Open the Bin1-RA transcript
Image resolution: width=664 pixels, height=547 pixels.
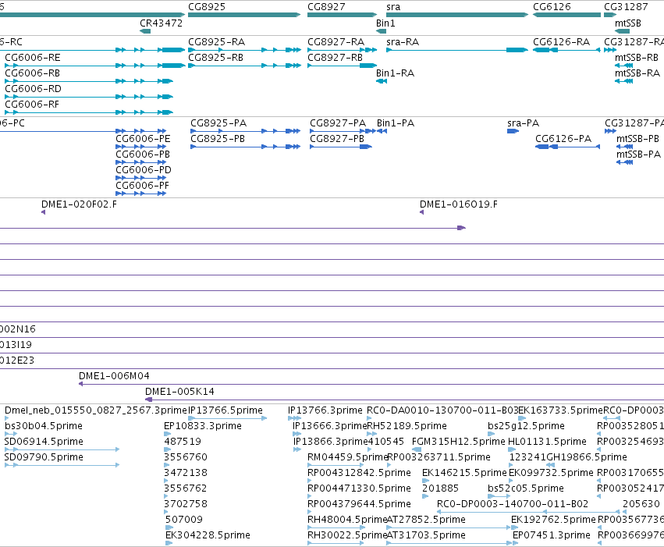pos(395,73)
